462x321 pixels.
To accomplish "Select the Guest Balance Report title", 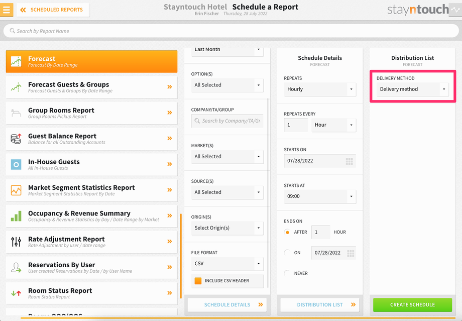I will pos(62,136).
